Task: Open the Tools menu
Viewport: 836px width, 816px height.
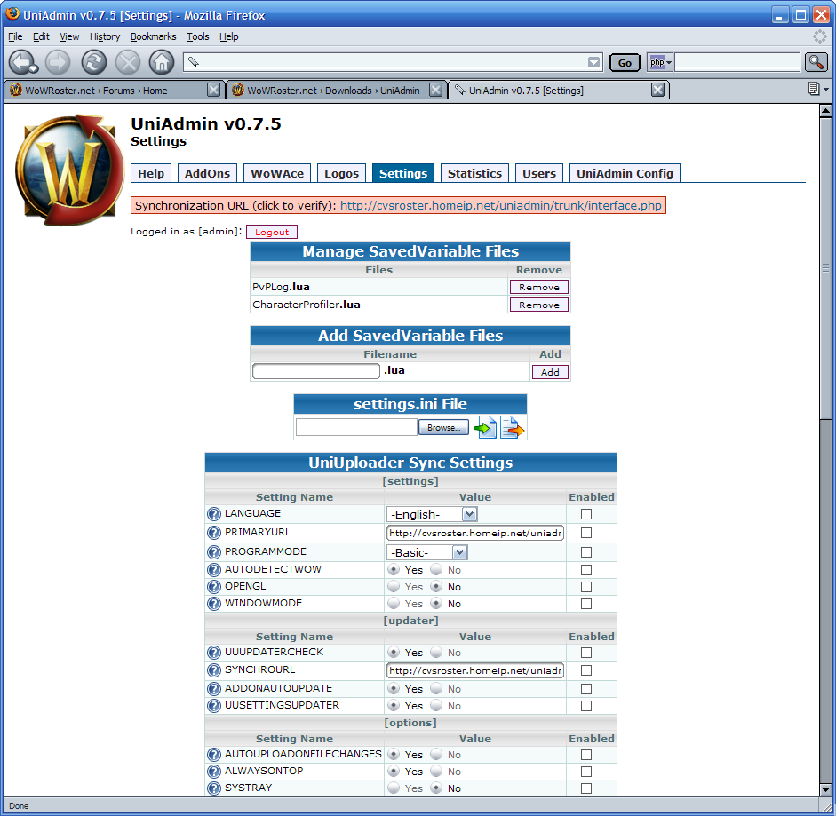Action: tap(197, 36)
